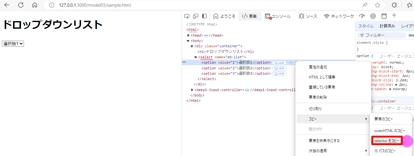This screenshot has height=156, width=414.
Task: Select the html tag row
Action: [x=192, y=30]
